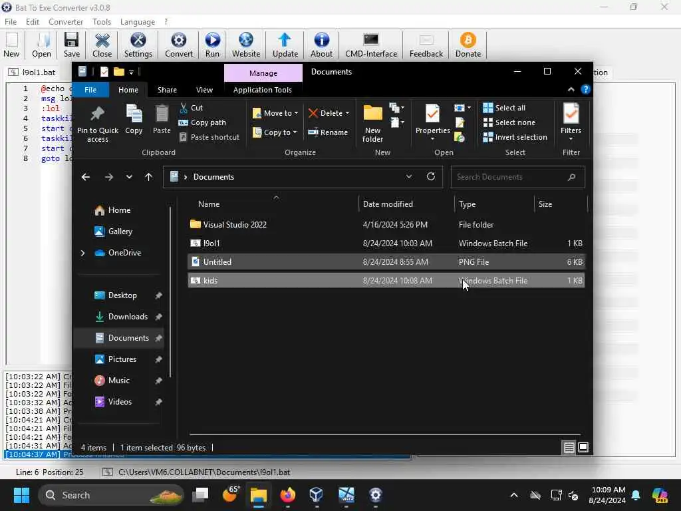Click Select all in ribbon
The height and width of the screenshot is (511, 681).
point(504,108)
